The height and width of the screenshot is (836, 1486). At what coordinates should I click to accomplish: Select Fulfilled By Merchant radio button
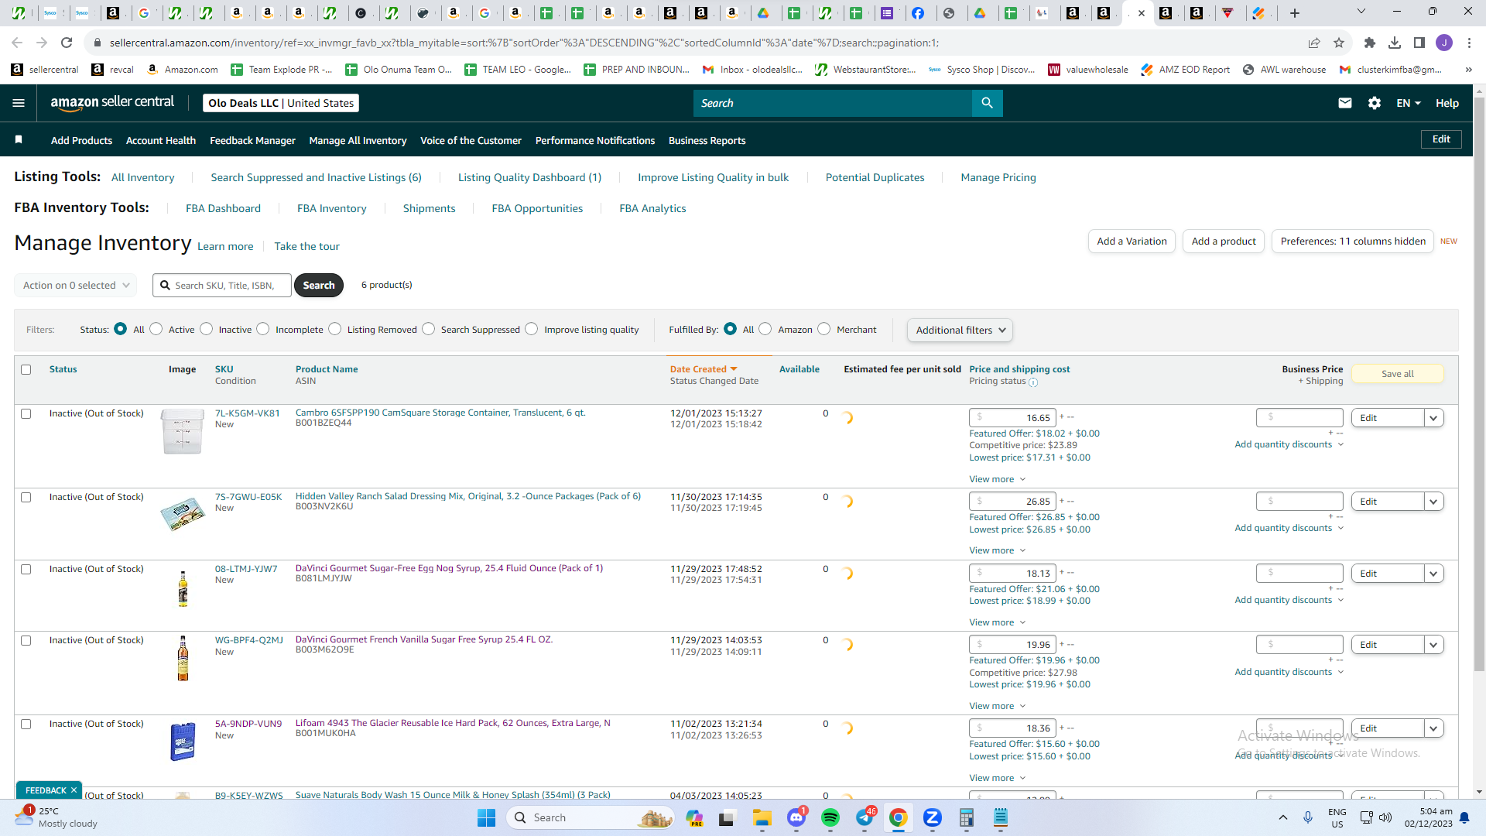click(824, 329)
